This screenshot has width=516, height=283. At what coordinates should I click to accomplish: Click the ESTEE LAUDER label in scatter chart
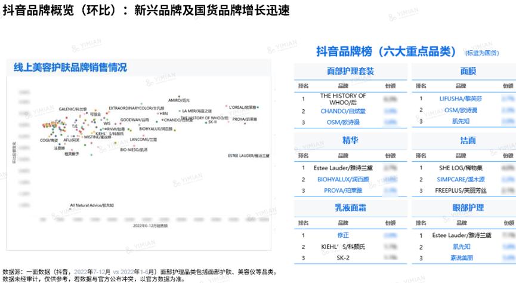click(x=249, y=156)
